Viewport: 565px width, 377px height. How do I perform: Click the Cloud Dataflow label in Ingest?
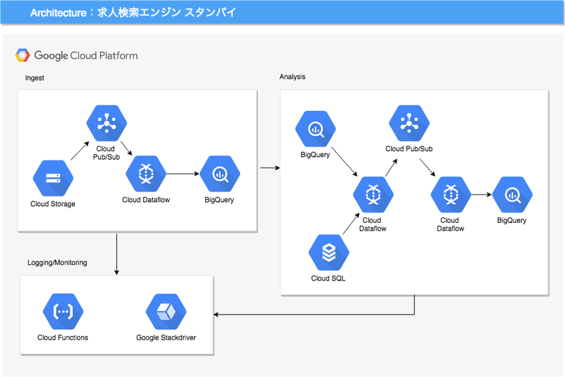146,200
